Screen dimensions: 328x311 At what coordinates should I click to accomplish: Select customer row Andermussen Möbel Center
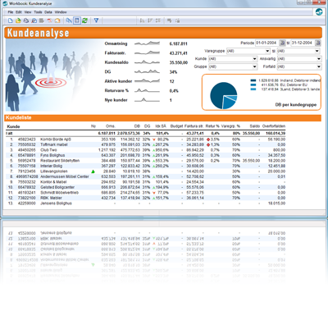[x=146, y=176]
